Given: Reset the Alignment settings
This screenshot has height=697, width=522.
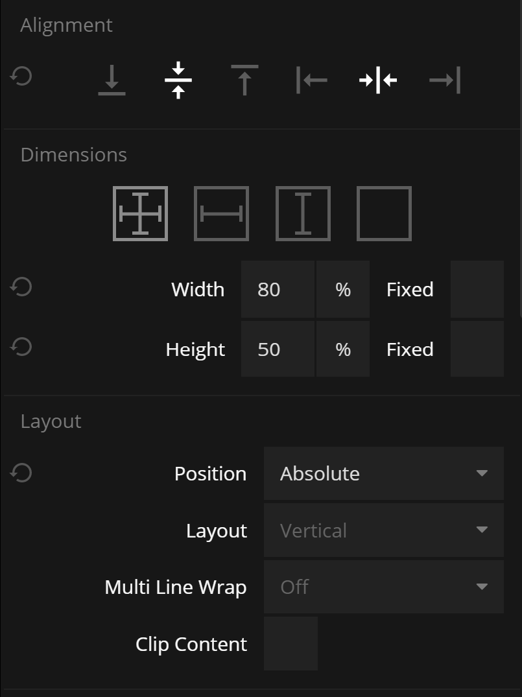Looking at the screenshot, I should tap(21, 77).
